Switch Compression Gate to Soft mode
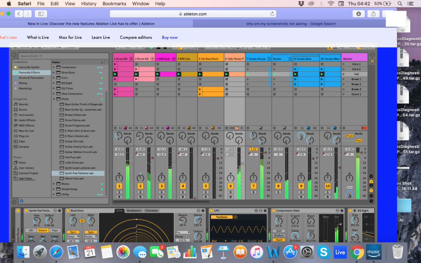This screenshot has height=263, width=421. tap(279, 231)
